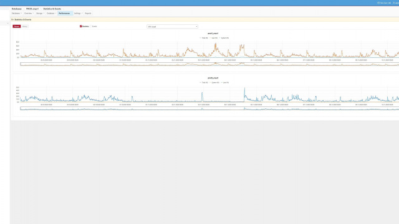Click the first chart title
Screen dimensions: 399x224
[213, 33]
